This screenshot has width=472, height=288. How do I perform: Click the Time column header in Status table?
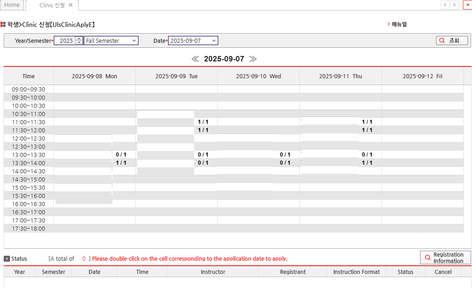143,272
